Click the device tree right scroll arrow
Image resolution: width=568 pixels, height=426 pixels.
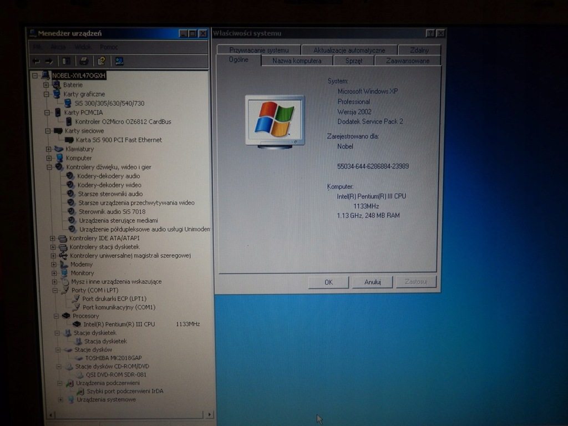[209, 414]
